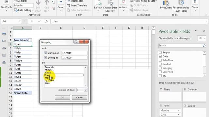Click the binoculars icon in left sidebar
Viewport: 209px width, 117px height.
[x=4, y=62]
